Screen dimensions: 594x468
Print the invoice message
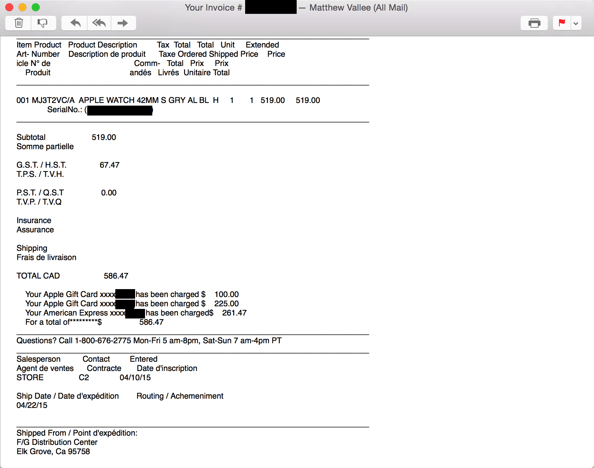[534, 23]
